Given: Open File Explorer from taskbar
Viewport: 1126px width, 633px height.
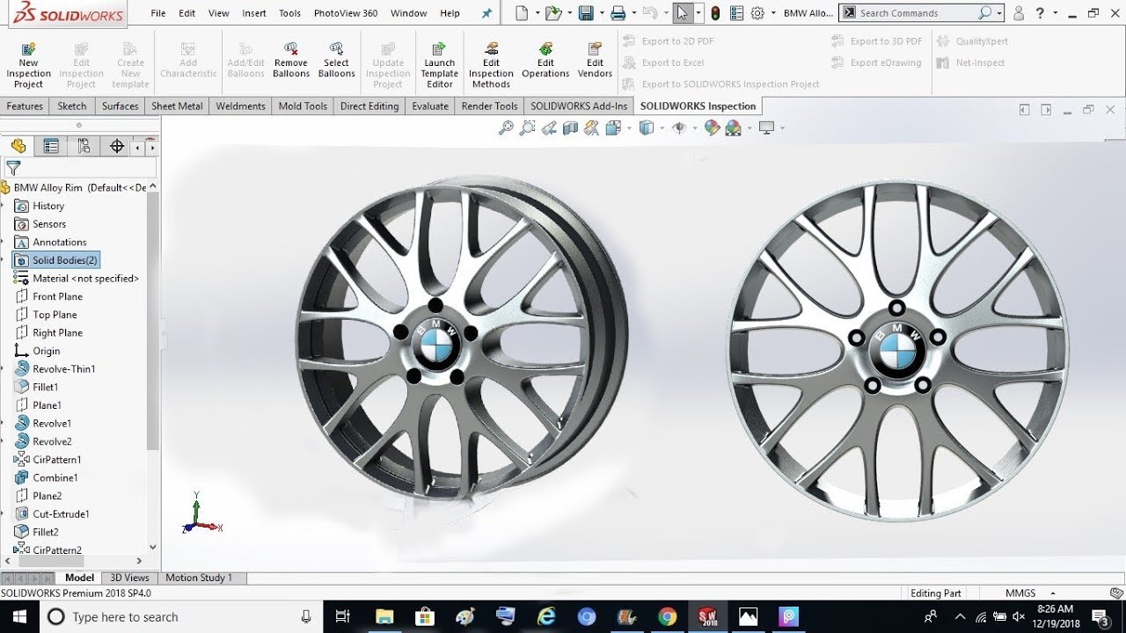Looking at the screenshot, I should [384, 617].
